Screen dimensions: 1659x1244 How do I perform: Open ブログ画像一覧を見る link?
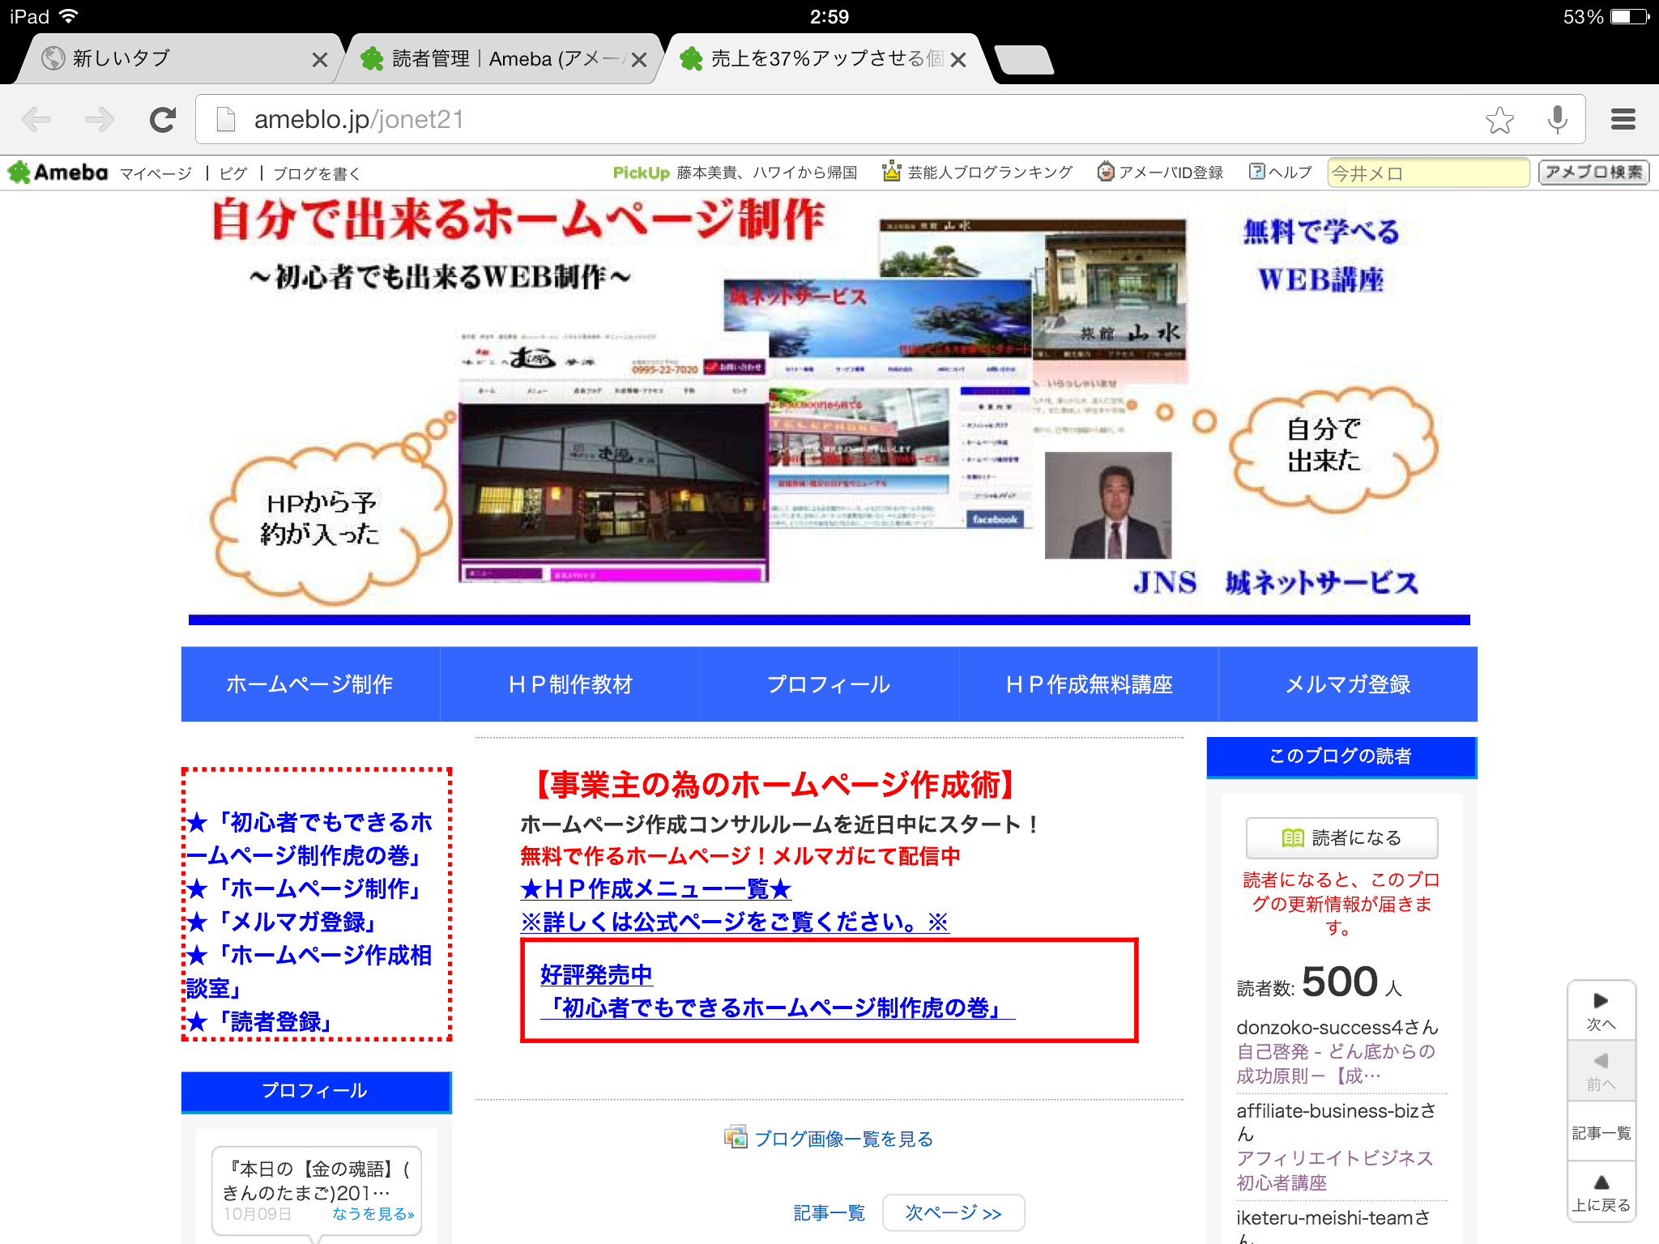coord(842,1139)
